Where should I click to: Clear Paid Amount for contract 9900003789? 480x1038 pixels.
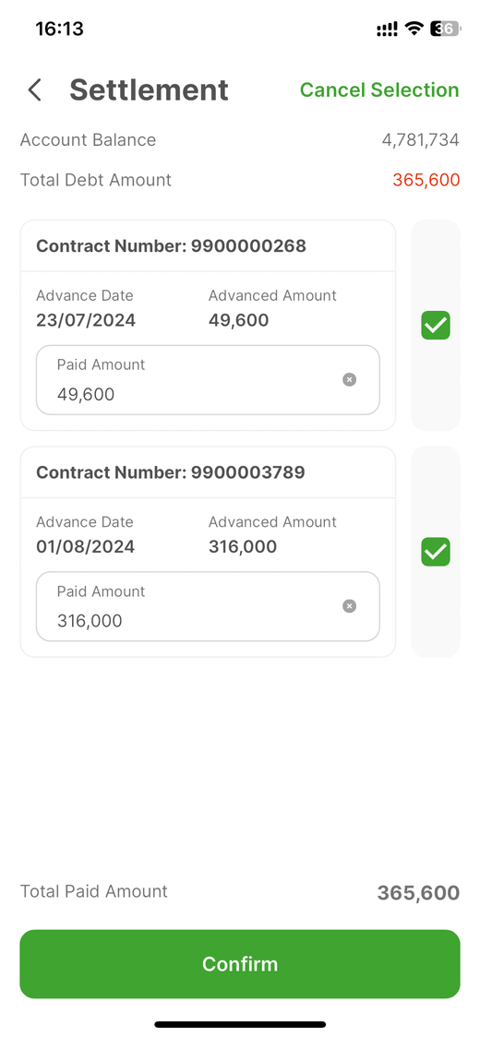pos(350,605)
